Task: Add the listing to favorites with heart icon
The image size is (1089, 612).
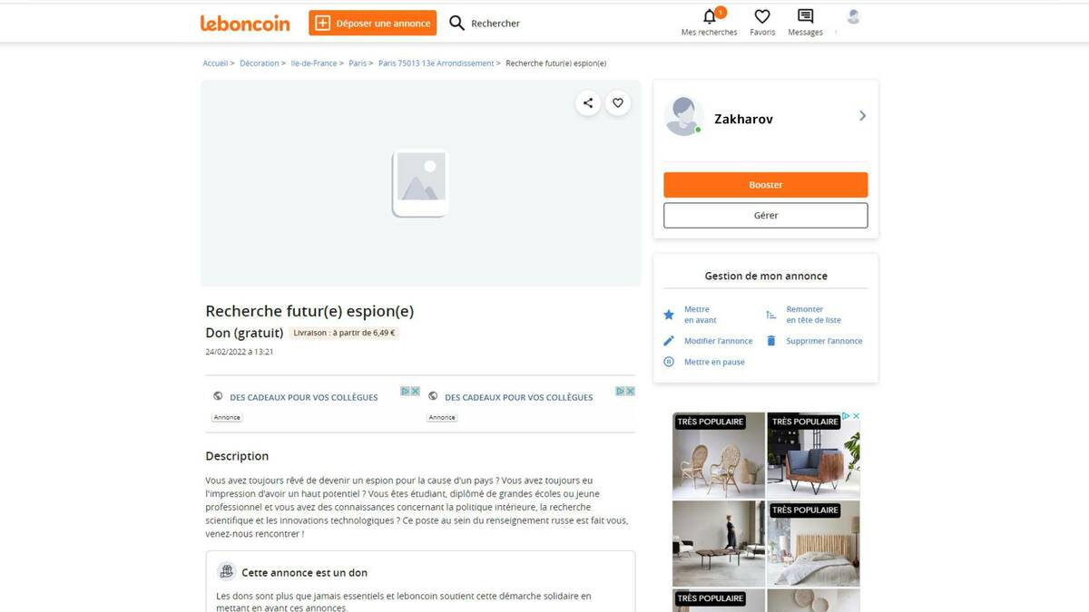Action: tap(618, 102)
